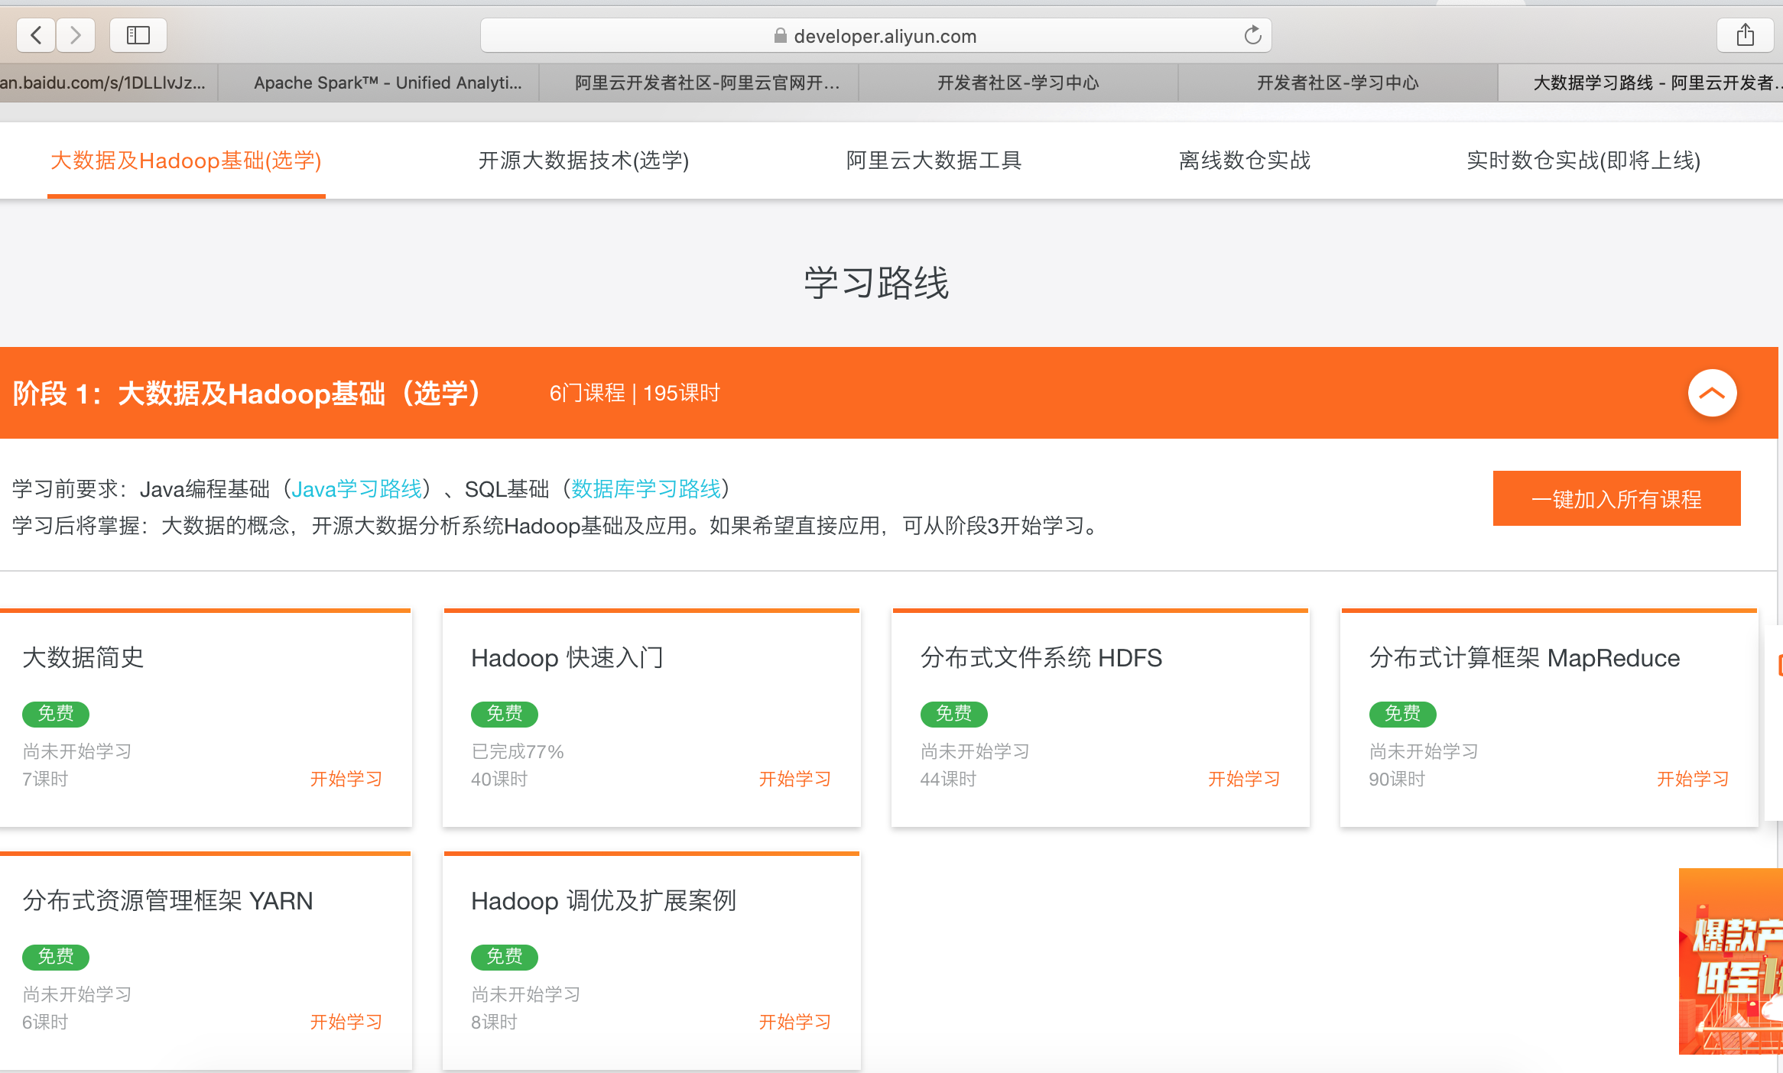Open the second 开发者社区-学习中心 browser tab
The width and height of the screenshot is (1783, 1073).
pos(1337,83)
